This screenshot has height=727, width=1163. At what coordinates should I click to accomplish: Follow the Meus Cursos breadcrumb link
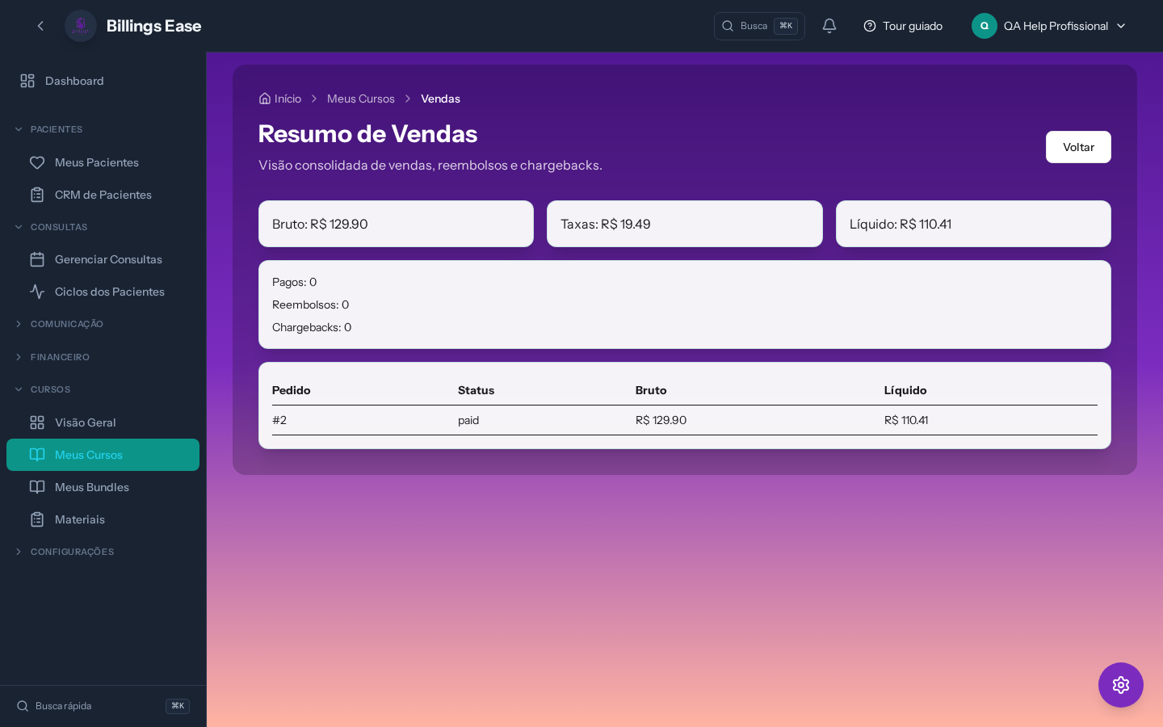tap(360, 99)
